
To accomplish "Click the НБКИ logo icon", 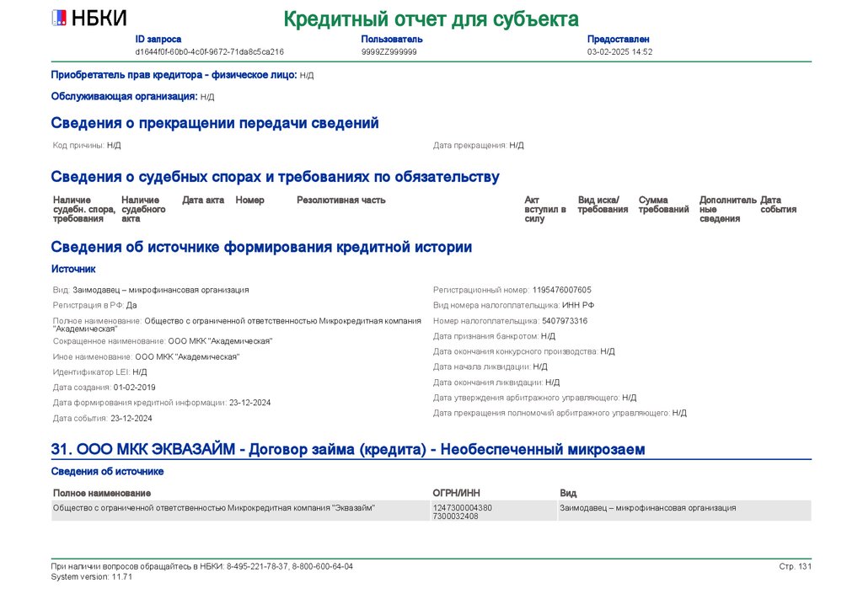I will tap(59, 19).
